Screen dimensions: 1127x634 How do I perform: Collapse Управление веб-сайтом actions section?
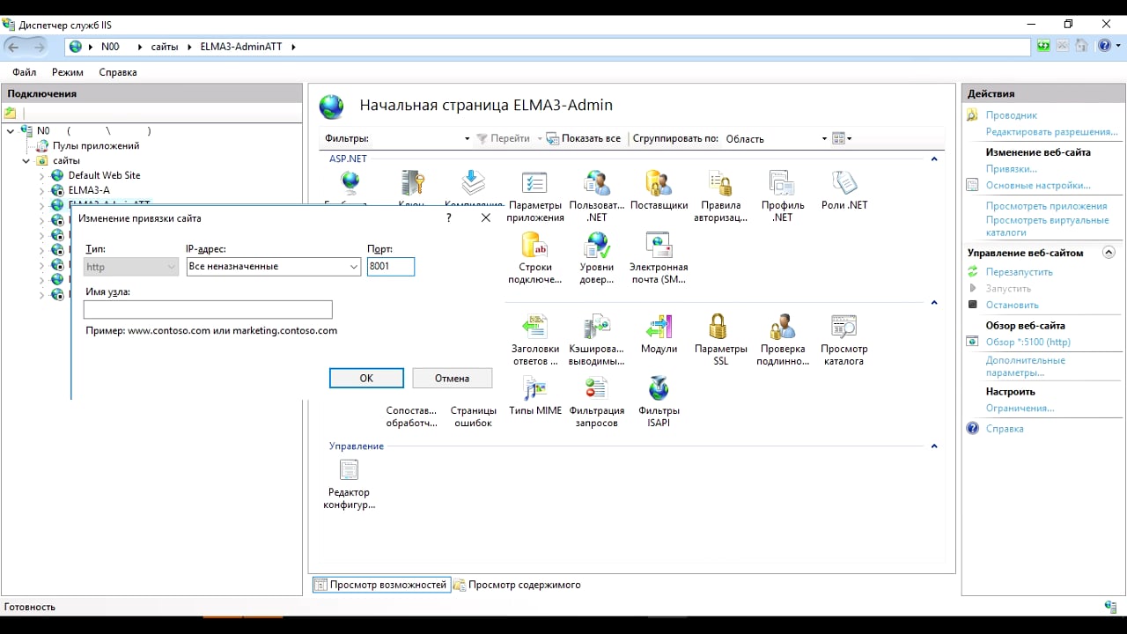[1109, 253]
